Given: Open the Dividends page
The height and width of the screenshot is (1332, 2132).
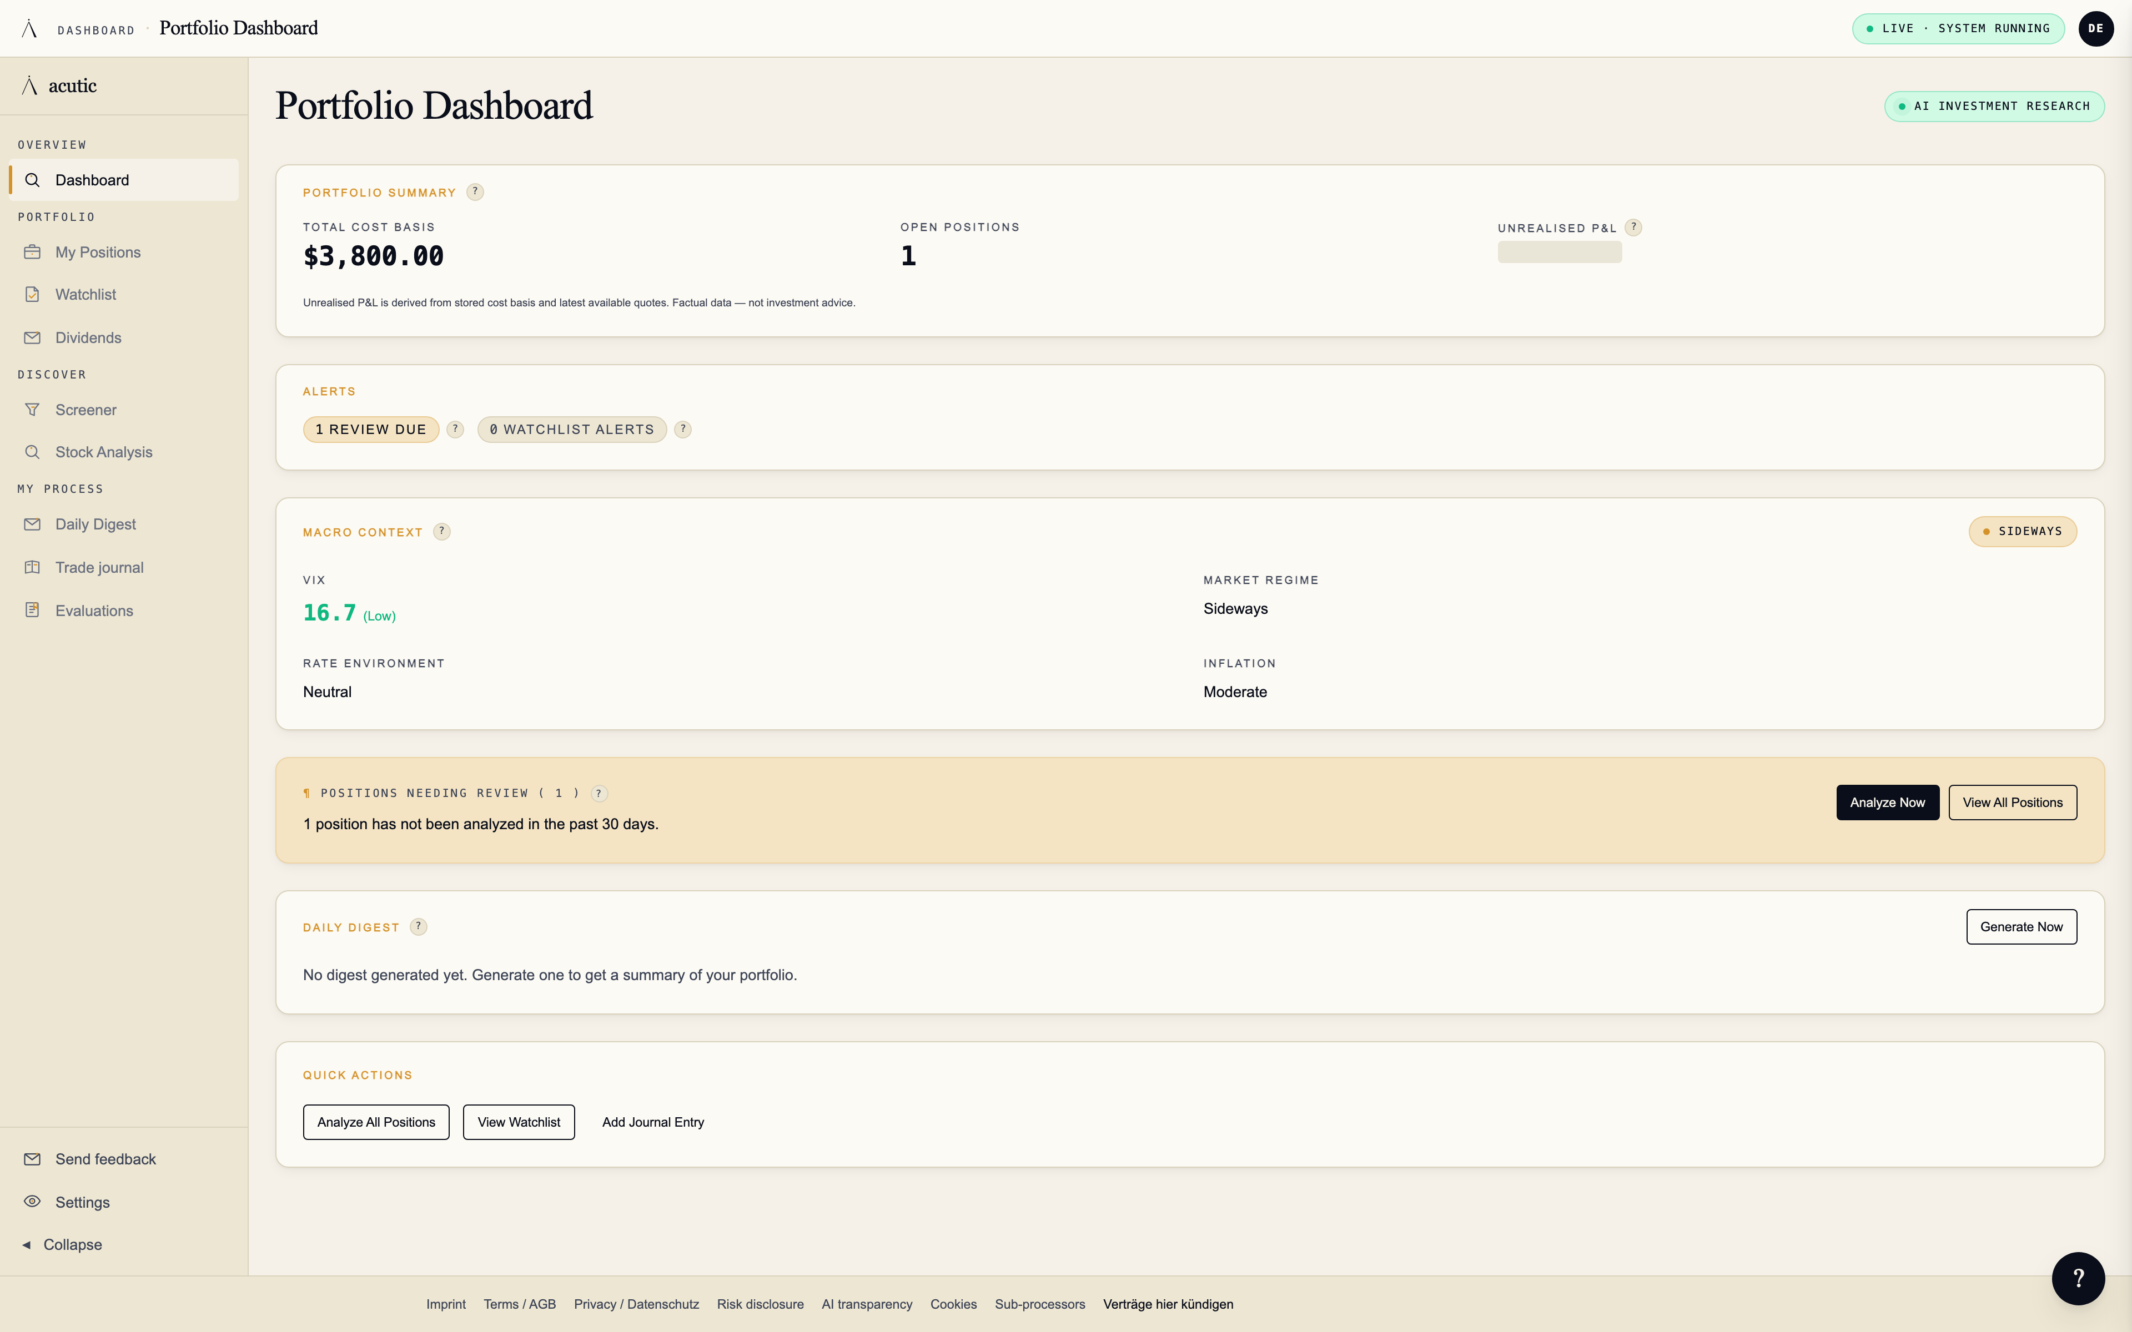Looking at the screenshot, I should (123, 337).
